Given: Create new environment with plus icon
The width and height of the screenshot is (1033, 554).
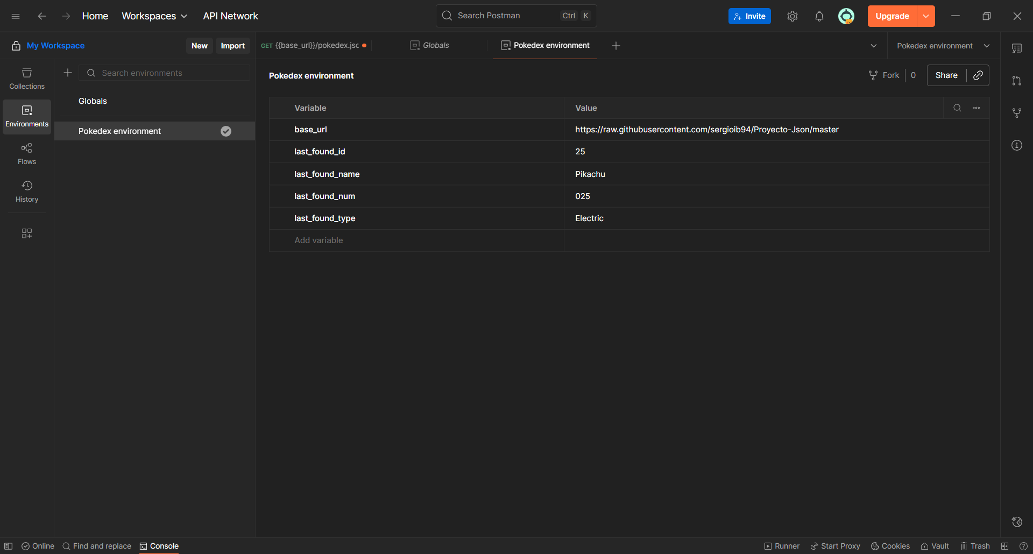Looking at the screenshot, I should 68,73.
